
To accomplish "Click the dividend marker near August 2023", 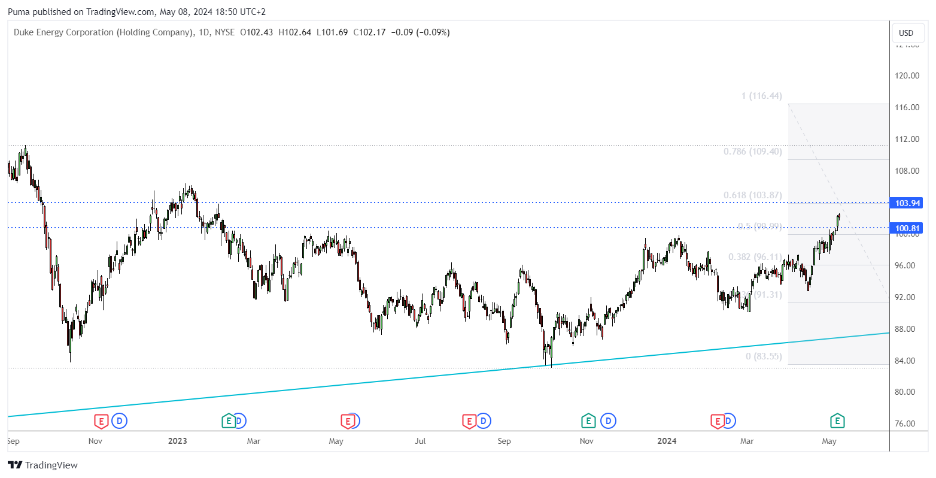I will (x=484, y=421).
